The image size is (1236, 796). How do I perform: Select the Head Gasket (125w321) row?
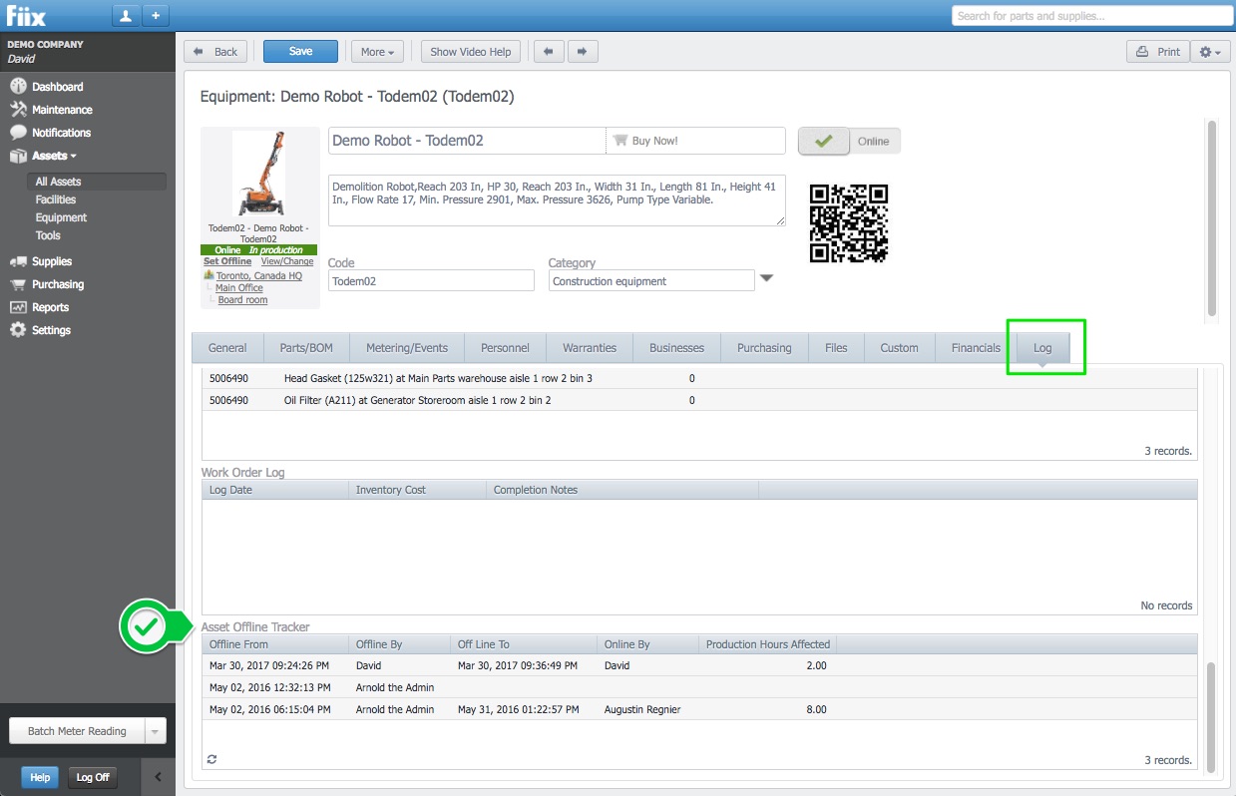tap(699, 378)
